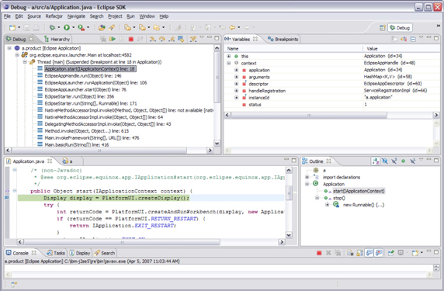The image size is (444, 291).
Task: Switch to the Breakpoints tab
Action: (283, 39)
